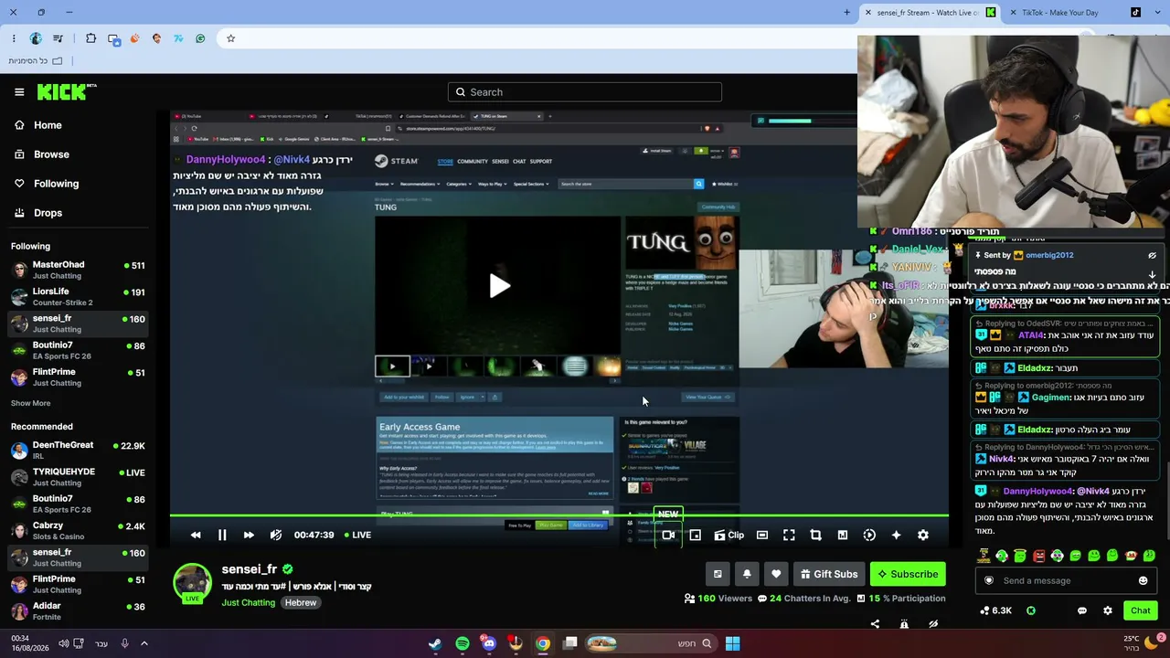Open LiorsLife's followed channel
1170x658 pixels.
[x=78, y=296]
